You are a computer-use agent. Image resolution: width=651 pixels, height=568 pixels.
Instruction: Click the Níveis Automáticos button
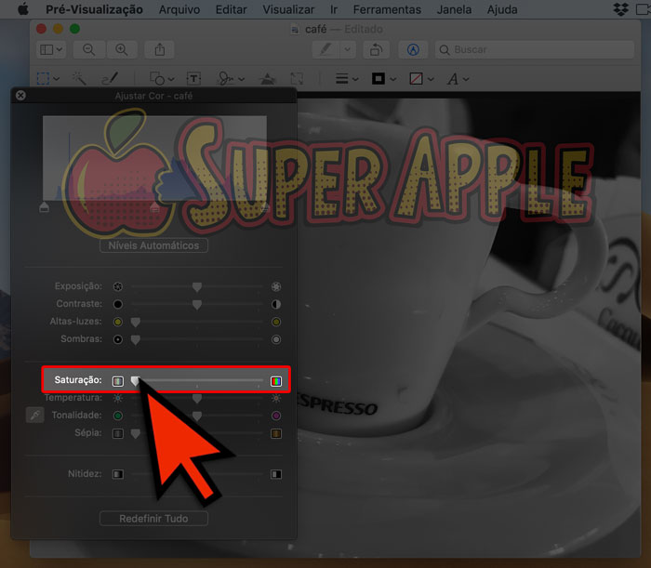pos(154,246)
